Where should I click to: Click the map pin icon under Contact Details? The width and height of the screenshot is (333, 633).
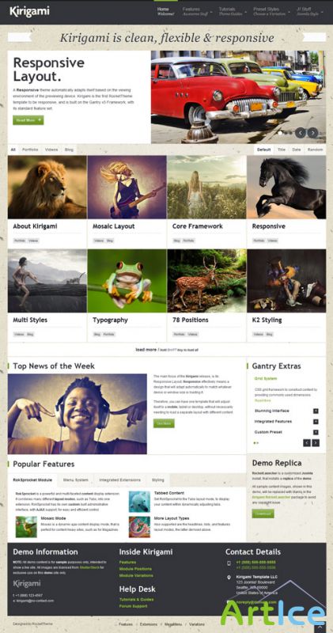pyautogui.click(x=229, y=578)
